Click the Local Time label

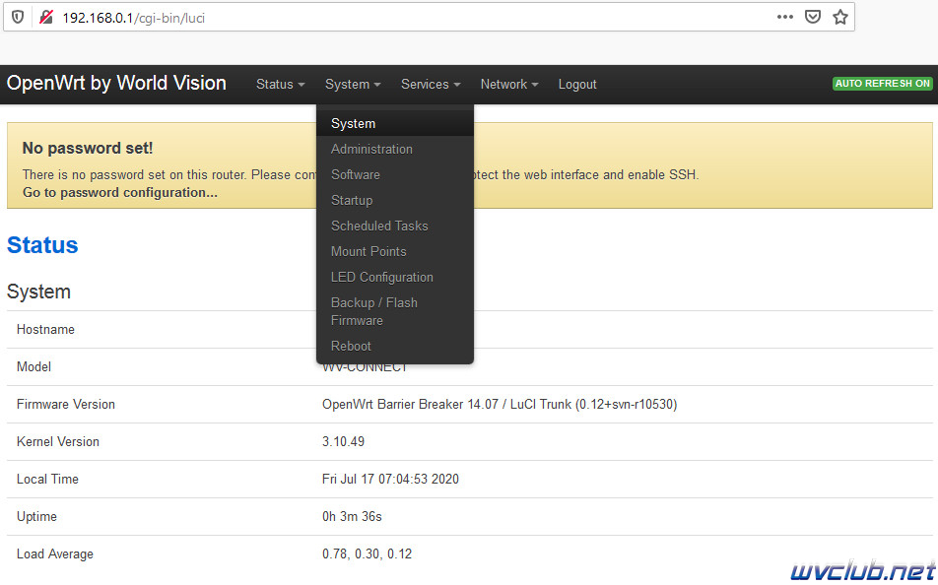47,479
